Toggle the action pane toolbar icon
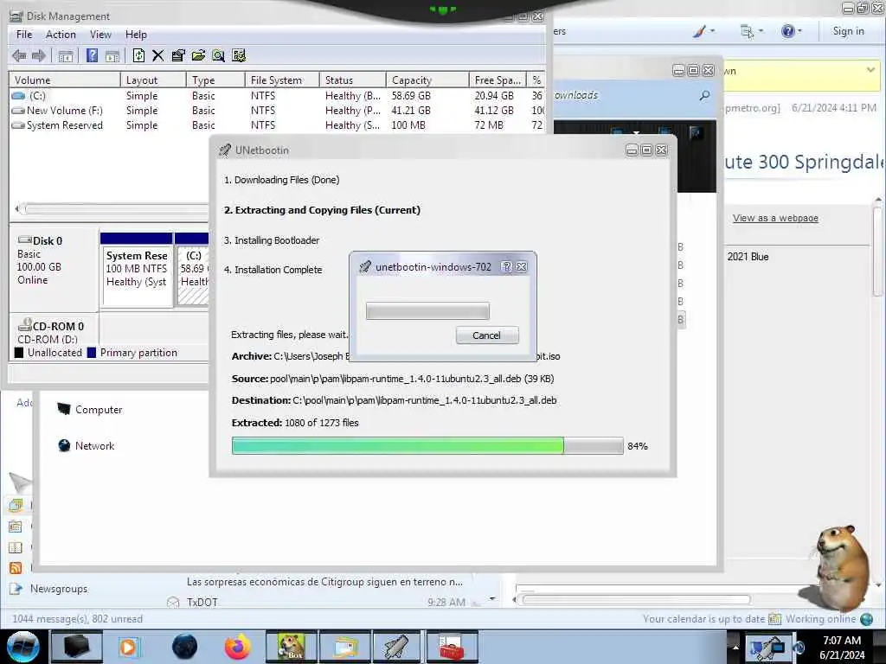Screen dimensions: 886x664 [x=112, y=56]
